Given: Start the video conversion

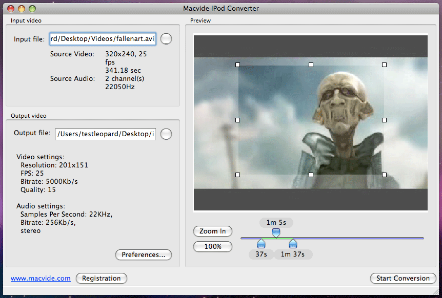Looking at the screenshot, I should (x=403, y=279).
